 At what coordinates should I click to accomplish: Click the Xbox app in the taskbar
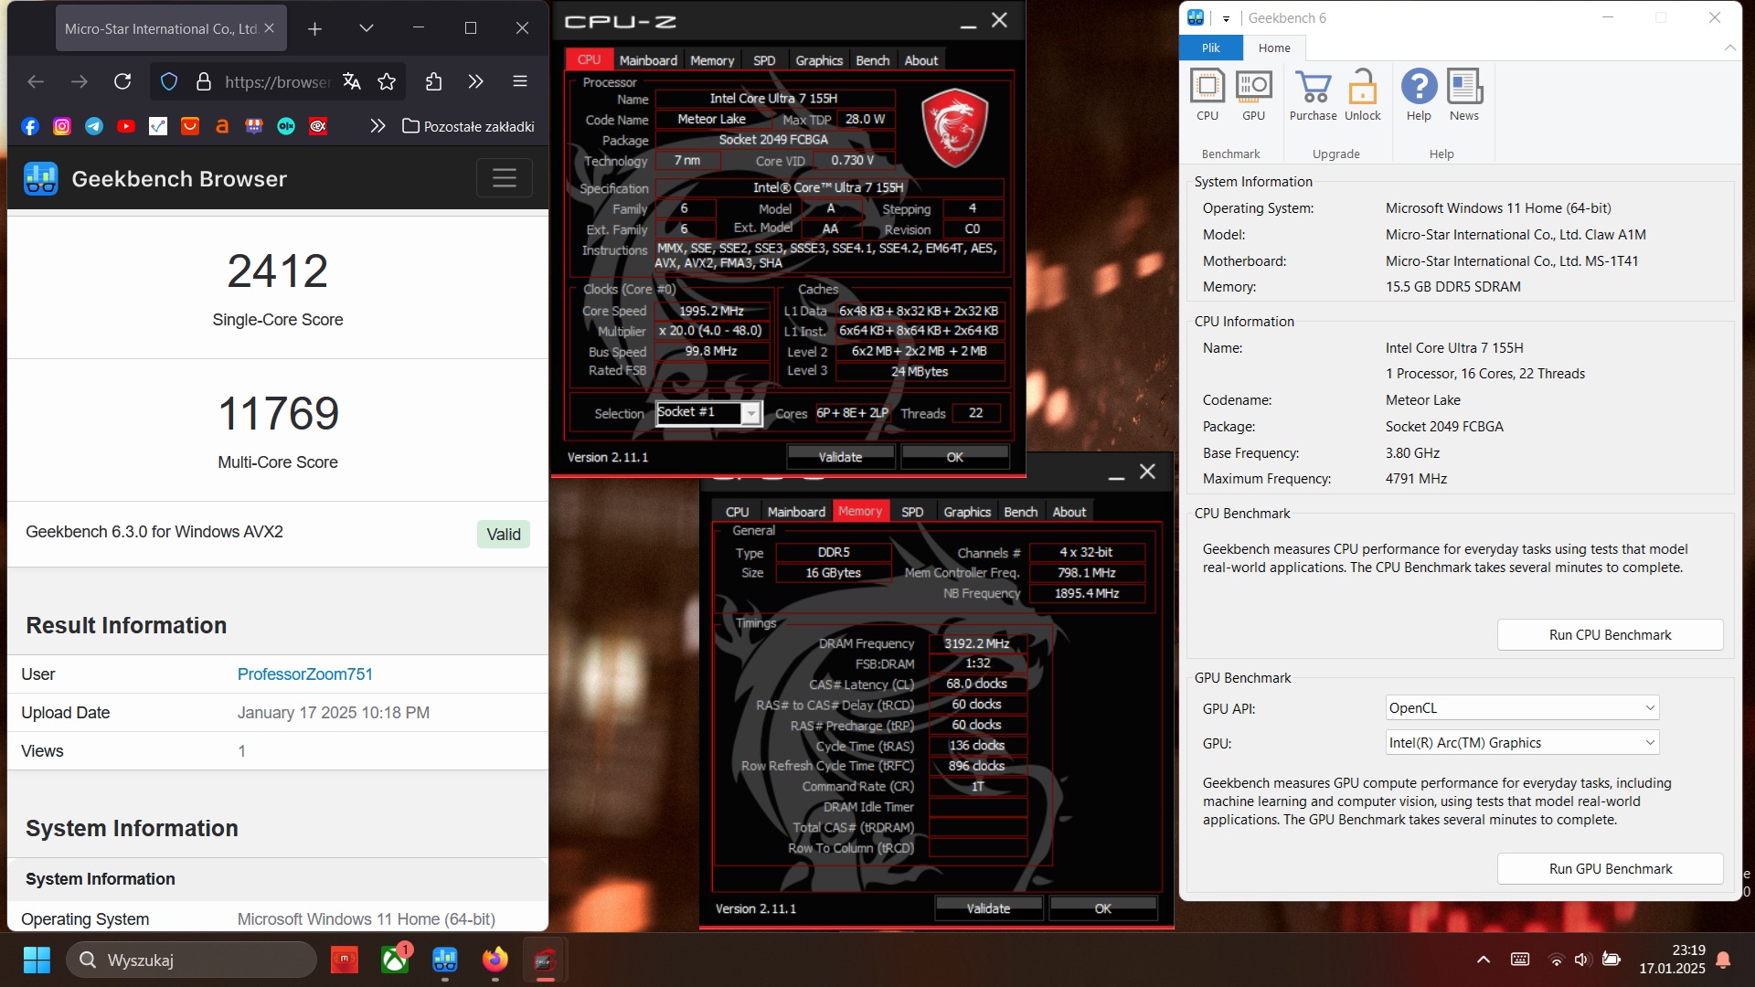(x=395, y=960)
